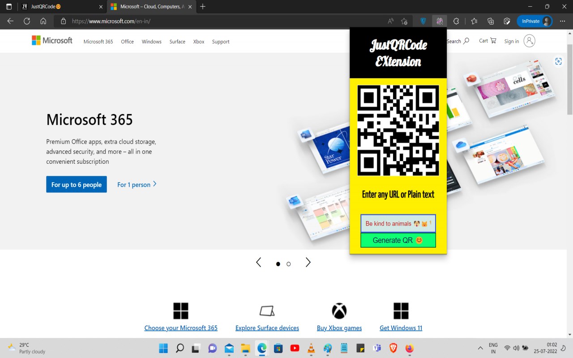Click the web capture screenshot toolbar icon
The image size is (573, 358).
pos(507,21)
